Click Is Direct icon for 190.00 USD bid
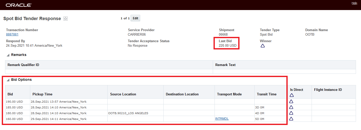361x130 pixels. point(291,101)
